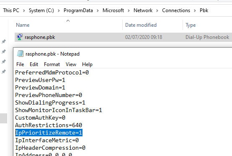
Task: Click the ShowDialingProgress=1 line
Action: [x=50, y=102]
